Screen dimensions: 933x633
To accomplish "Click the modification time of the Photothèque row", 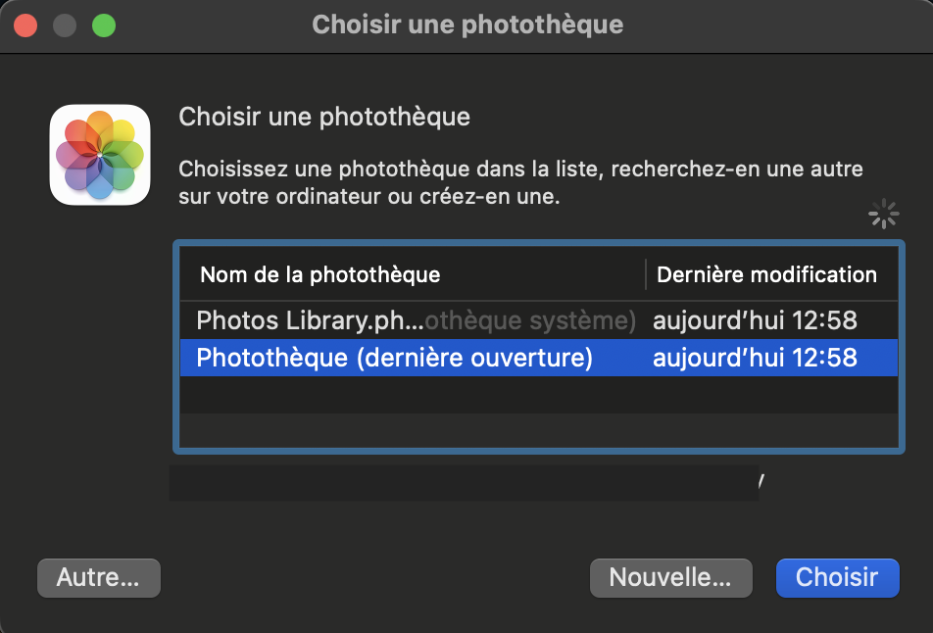I will [755, 358].
